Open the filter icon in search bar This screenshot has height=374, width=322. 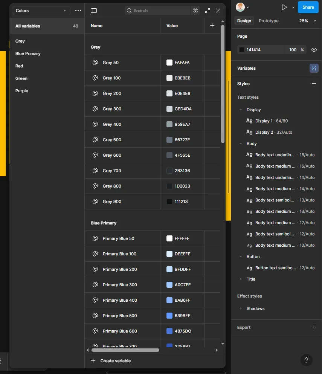[195, 11]
